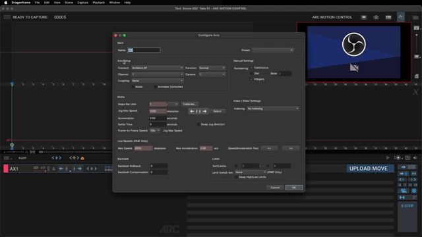Open the Edit menu
Screen dimensions: 422x237
[x=47, y=3]
